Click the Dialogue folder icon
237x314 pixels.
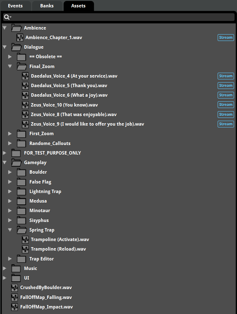[16, 47]
